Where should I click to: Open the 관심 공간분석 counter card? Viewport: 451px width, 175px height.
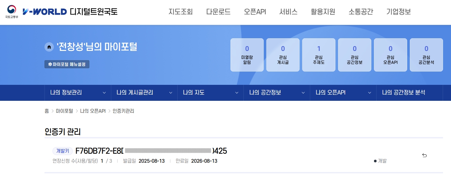[426, 55]
